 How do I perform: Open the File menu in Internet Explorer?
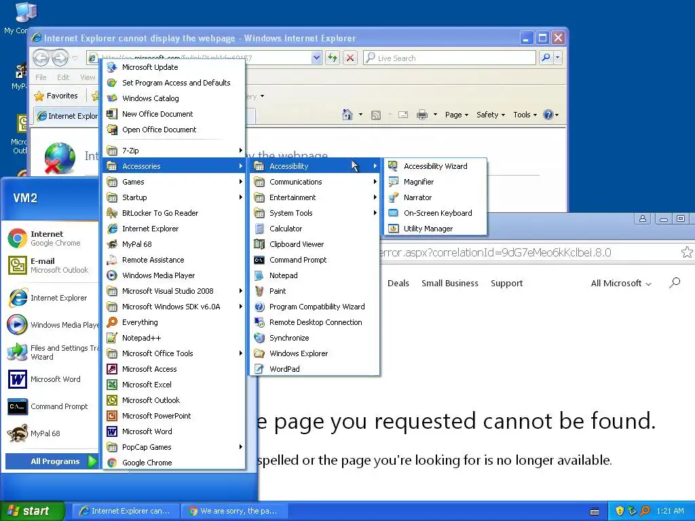pyautogui.click(x=41, y=77)
